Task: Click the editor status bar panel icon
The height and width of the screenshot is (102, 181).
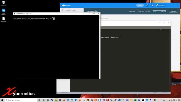Action: [x=58, y=93]
